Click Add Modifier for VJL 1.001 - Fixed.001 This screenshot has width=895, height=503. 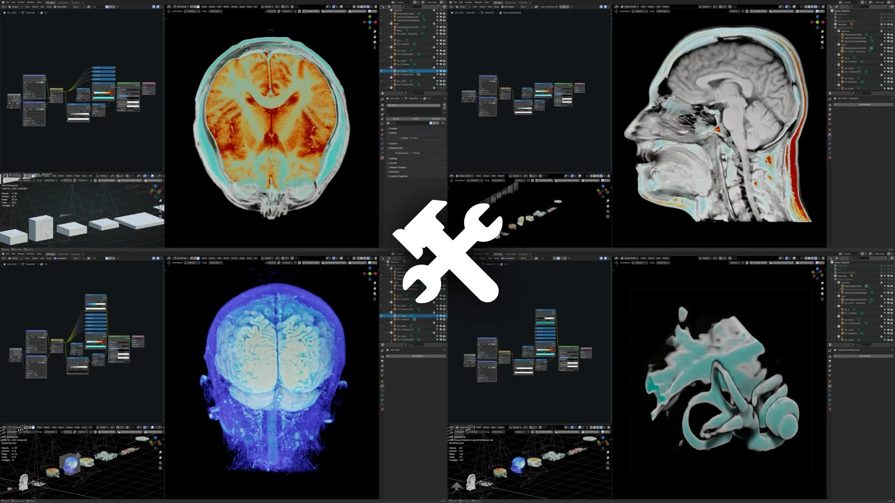(x=865, y=104)
